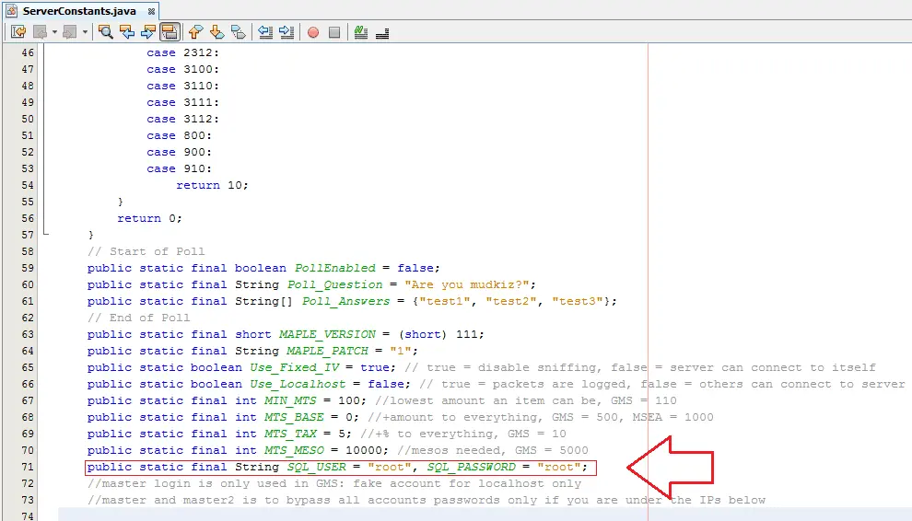Jump to the next bookmark

[217, 32]
